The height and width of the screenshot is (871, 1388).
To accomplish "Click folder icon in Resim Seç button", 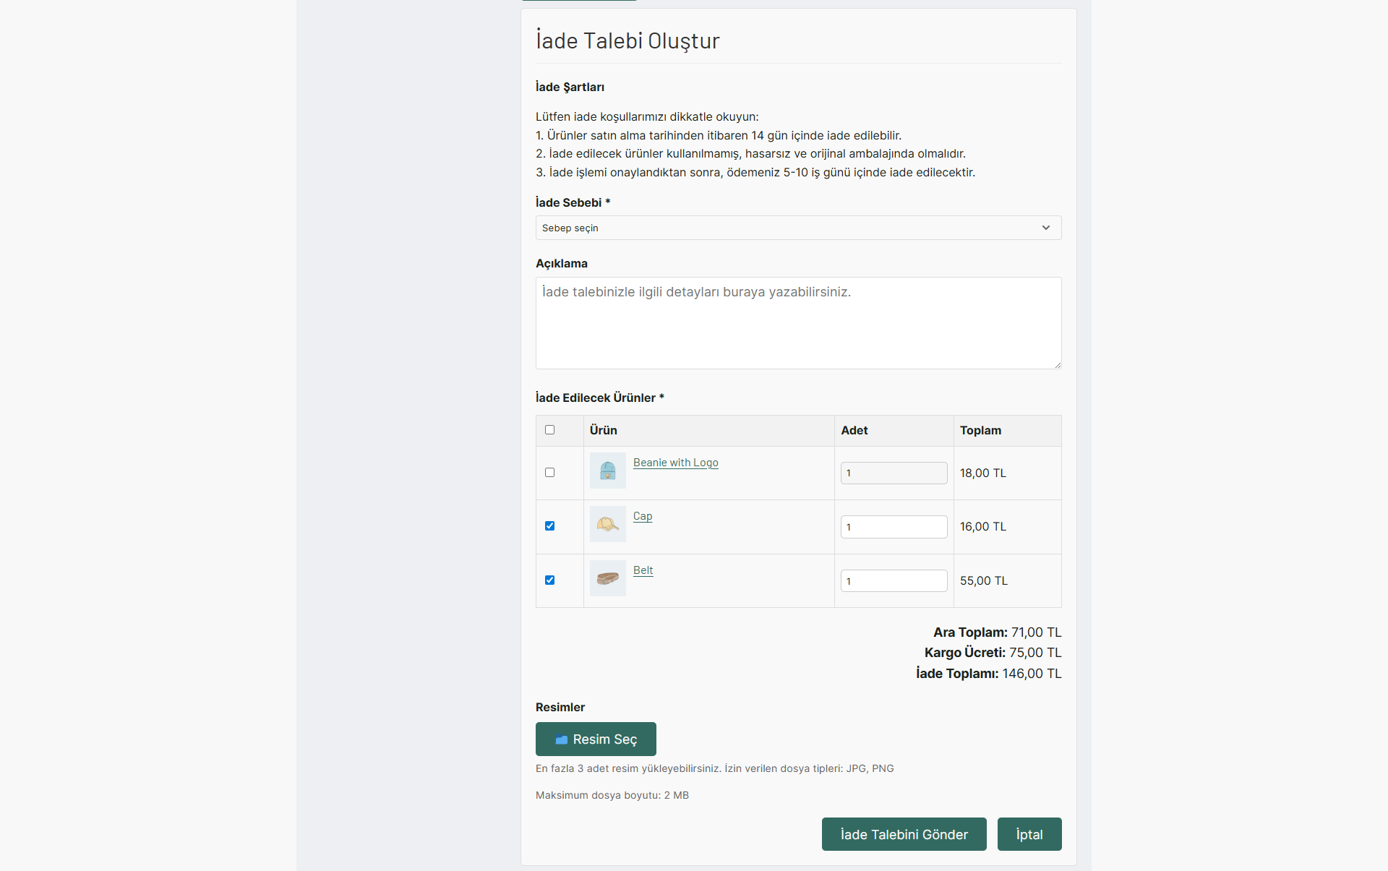I will [561, 739].
